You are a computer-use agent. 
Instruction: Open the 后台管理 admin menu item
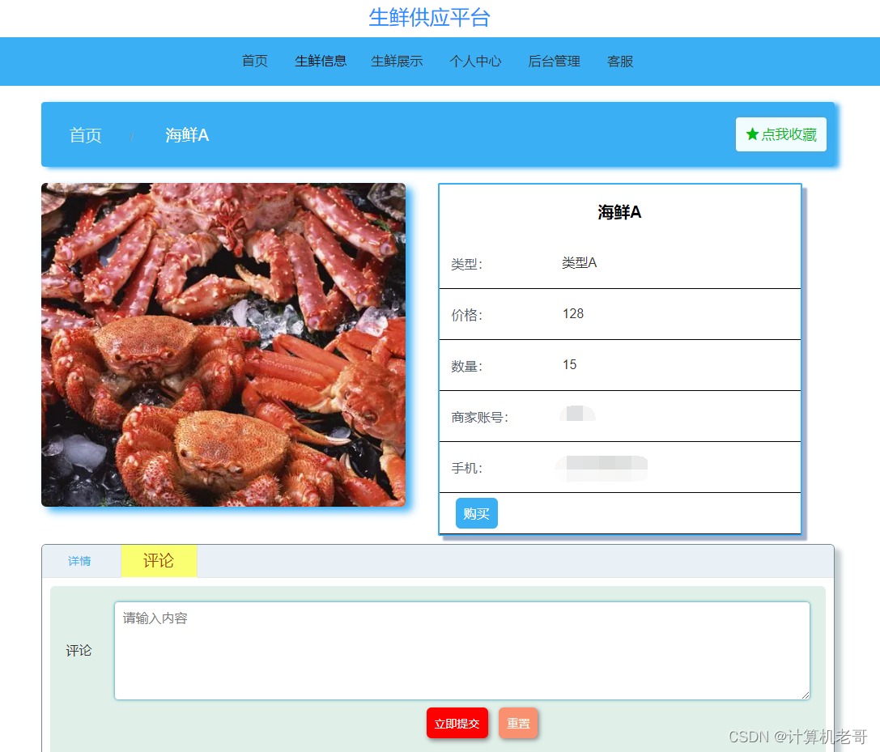[554, 61]
